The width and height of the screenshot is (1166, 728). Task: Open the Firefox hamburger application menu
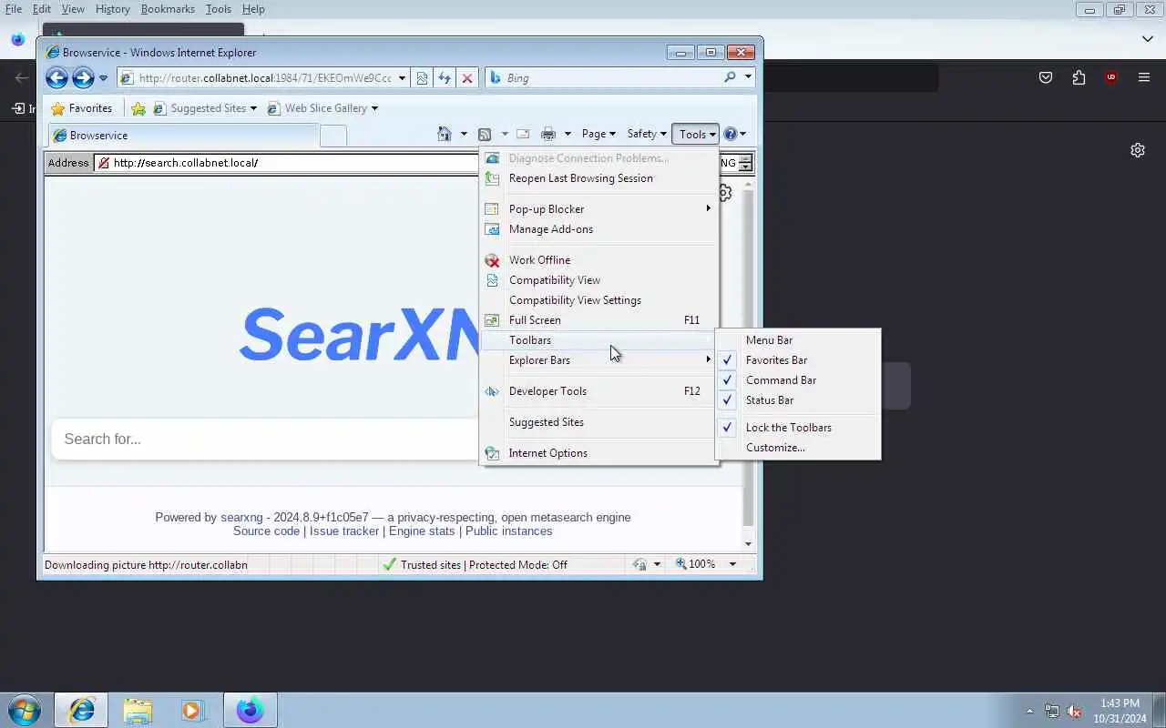point(1144,77)
